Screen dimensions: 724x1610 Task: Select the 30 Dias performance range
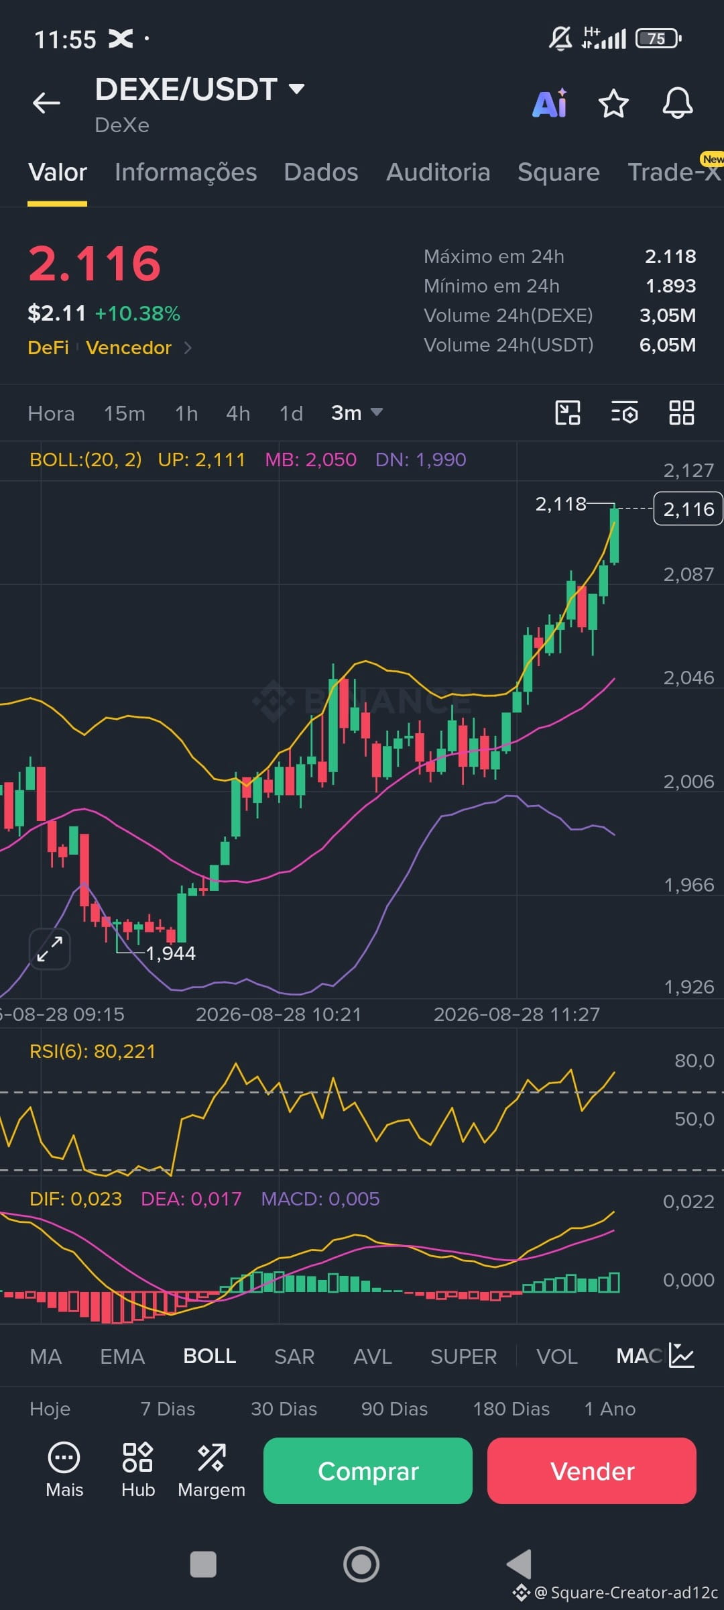tap(284, 1409)
